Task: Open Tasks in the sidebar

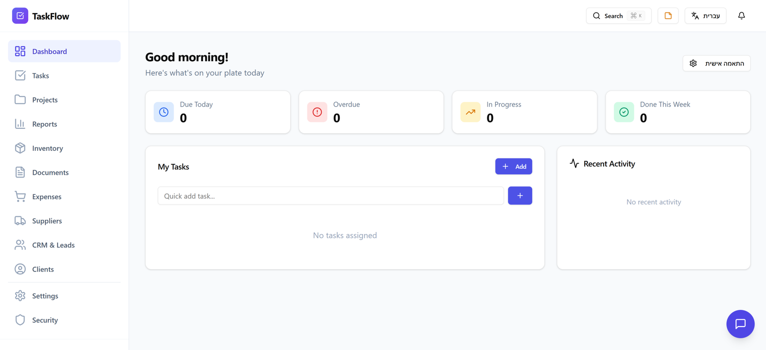Action: pos(41,76)
